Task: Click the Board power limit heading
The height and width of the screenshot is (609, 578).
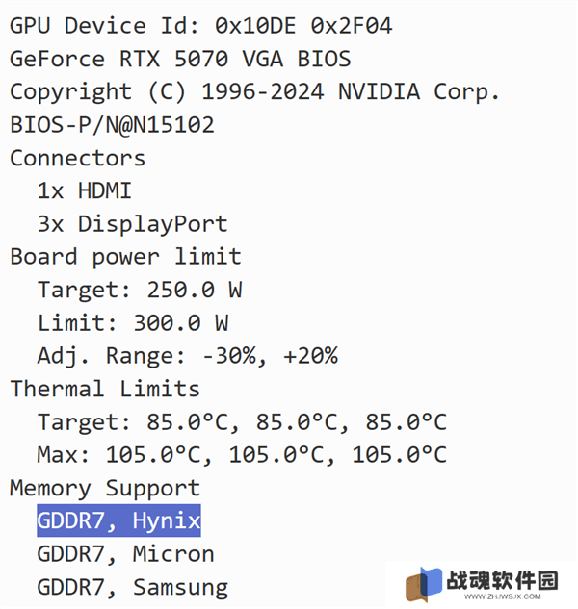Action: 125,257
